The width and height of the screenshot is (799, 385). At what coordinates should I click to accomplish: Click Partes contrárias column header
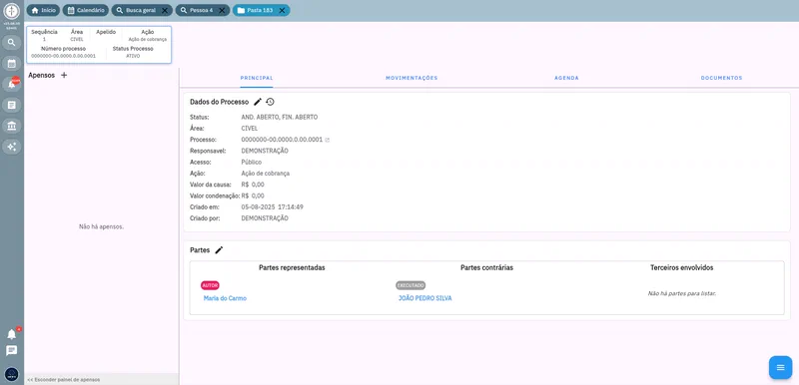coord(486,268)
